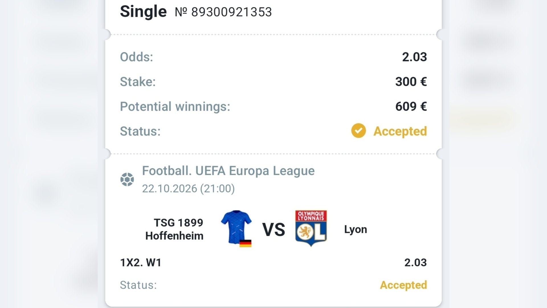Image resolution: width=547 pixels, height=308 pixels.
Task: Click the football sport icon
Action: 127,180
